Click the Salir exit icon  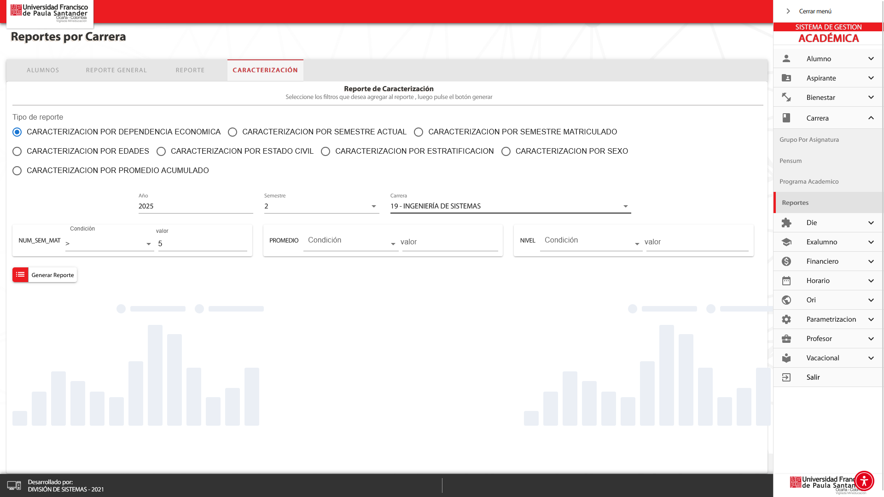click(786, 377)
